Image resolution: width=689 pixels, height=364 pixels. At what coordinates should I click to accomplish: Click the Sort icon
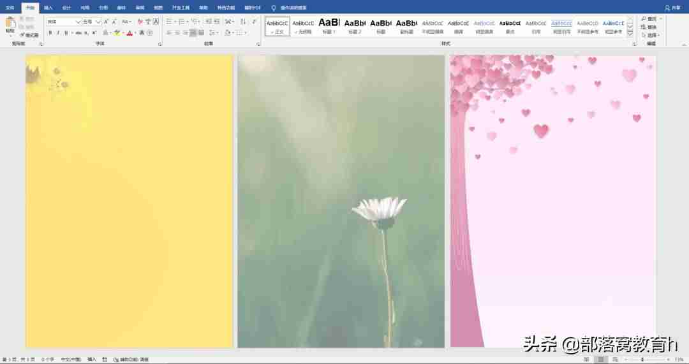[243, 22]
